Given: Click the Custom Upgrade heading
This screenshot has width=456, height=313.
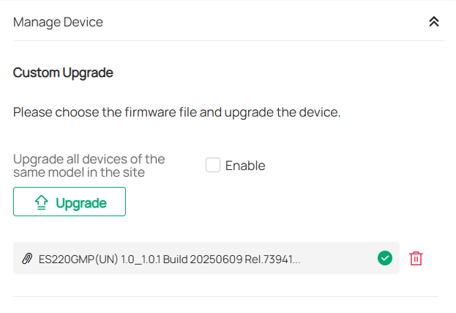Looking at the screenshot, I should pos(63,73).
